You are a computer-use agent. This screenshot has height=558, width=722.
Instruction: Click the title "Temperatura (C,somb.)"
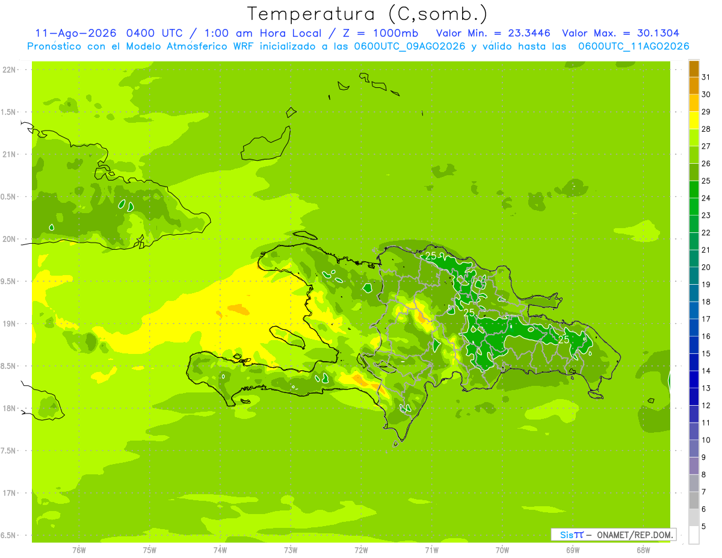pos(368,14)
